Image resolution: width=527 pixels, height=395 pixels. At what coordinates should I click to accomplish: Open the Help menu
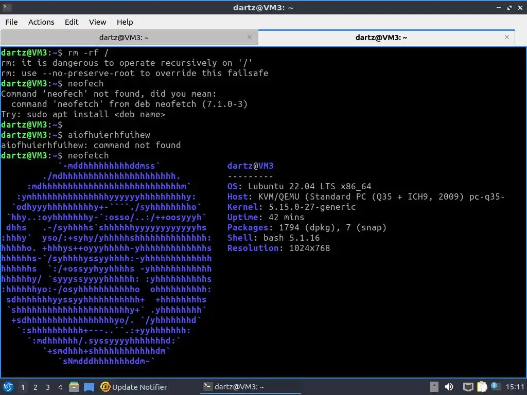[x=125, y=22]
